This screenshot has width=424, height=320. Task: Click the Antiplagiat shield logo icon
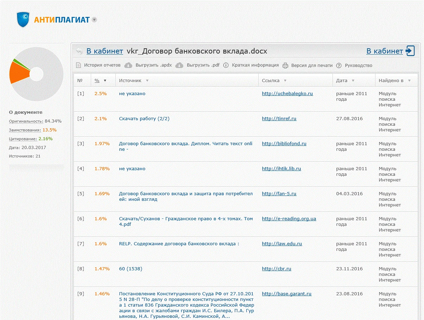[x=23, y=19]
